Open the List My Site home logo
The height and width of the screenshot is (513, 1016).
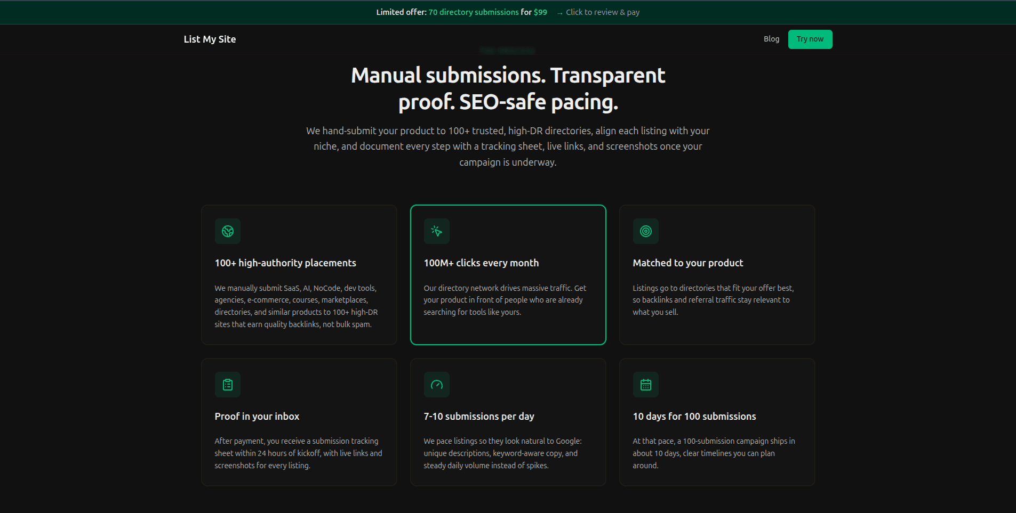tap(210, 39)
